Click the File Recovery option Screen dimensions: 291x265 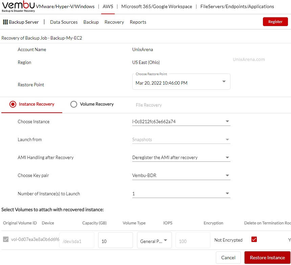pos(149,105)
